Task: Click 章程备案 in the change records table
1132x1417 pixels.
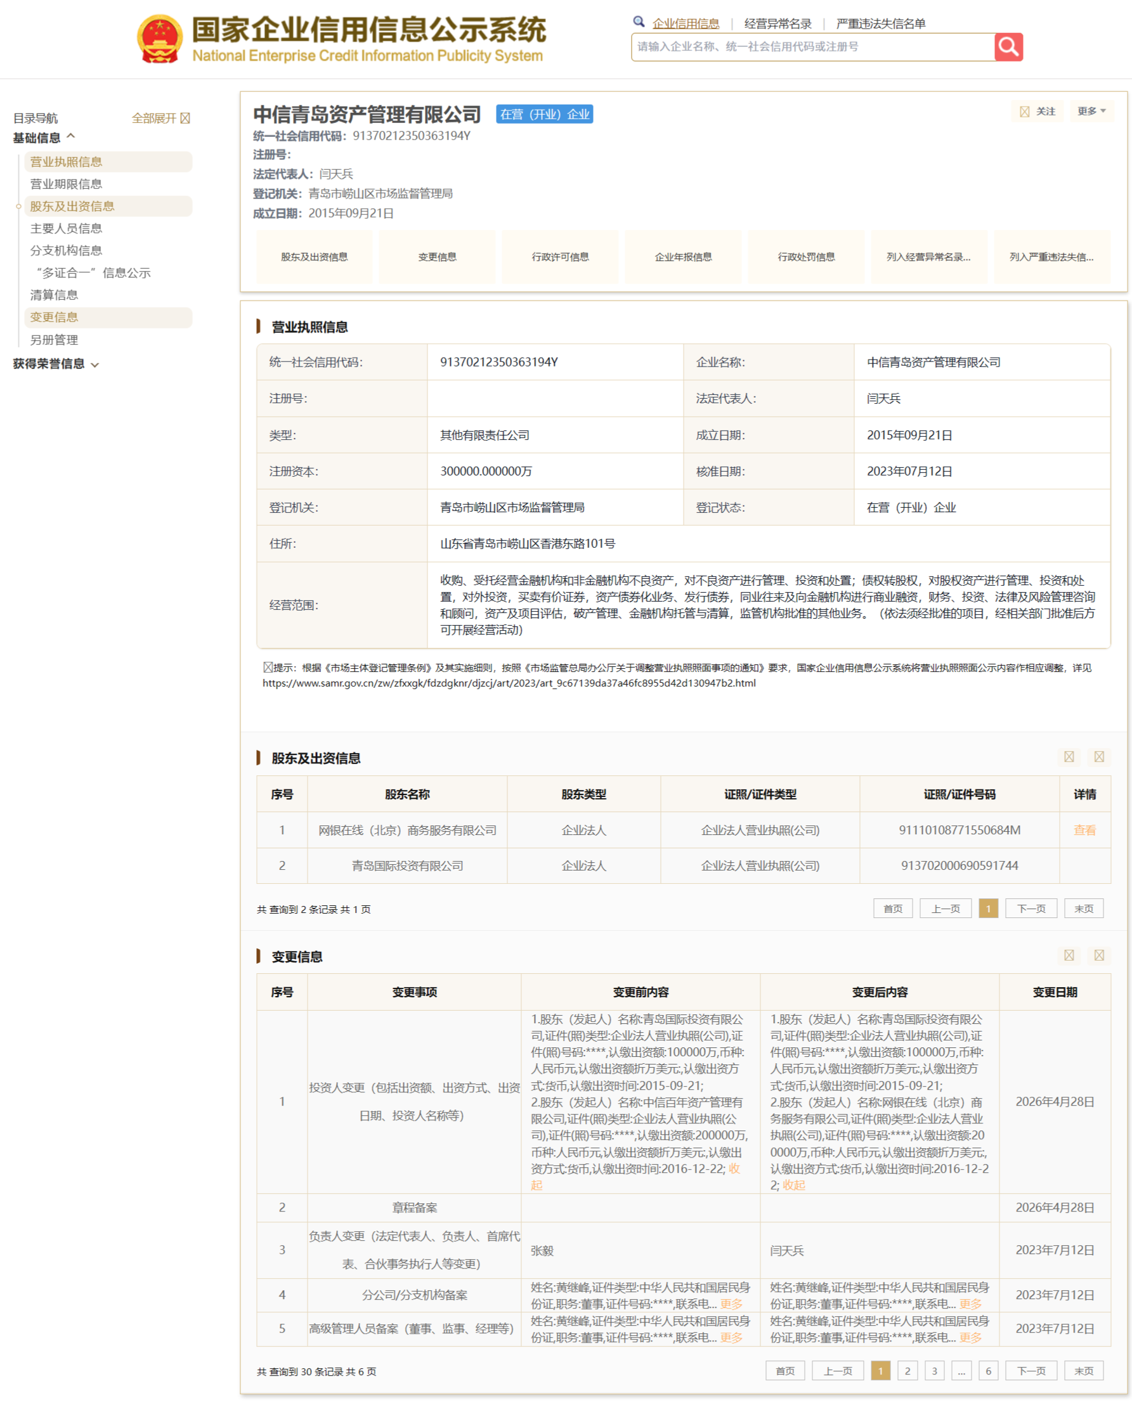Action: 414,1207
